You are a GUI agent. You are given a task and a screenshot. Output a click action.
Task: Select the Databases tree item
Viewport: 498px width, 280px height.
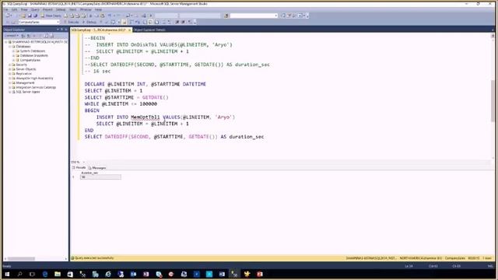[x=23, y=47]
